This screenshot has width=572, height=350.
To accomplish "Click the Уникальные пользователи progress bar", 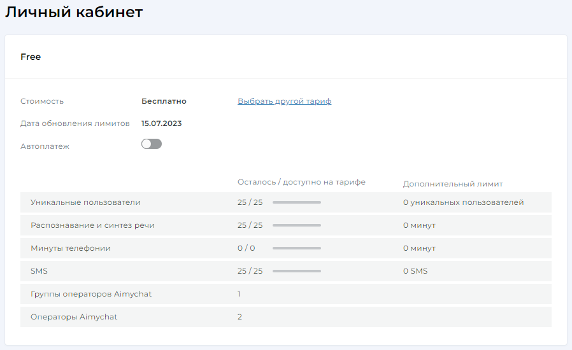I will point(297,202).
